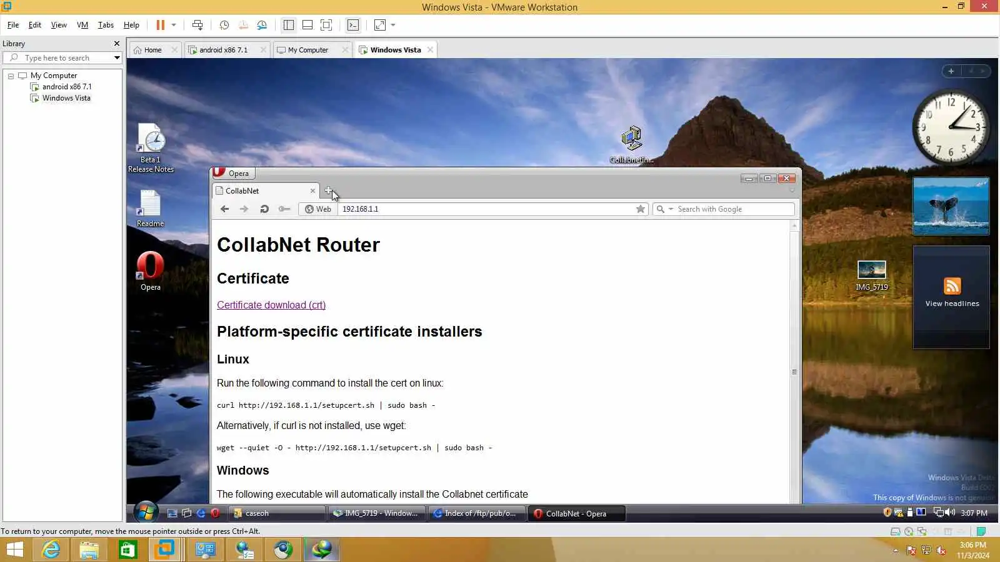This screenshot has width=1000, height=562.
Task: Click the Opera page vertical scrollbar
Action: tap(794, 371)
